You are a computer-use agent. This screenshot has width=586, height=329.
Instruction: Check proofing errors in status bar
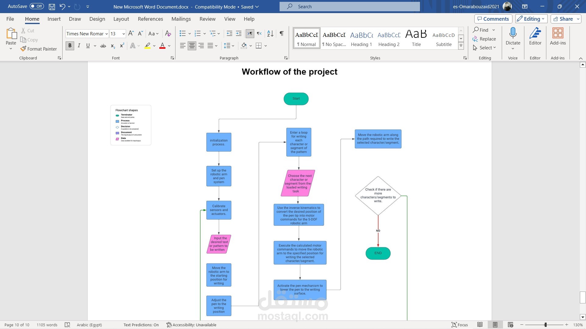[67, 325]
